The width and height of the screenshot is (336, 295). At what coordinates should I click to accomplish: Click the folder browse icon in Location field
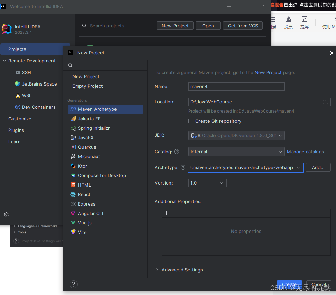pos(325,102)
